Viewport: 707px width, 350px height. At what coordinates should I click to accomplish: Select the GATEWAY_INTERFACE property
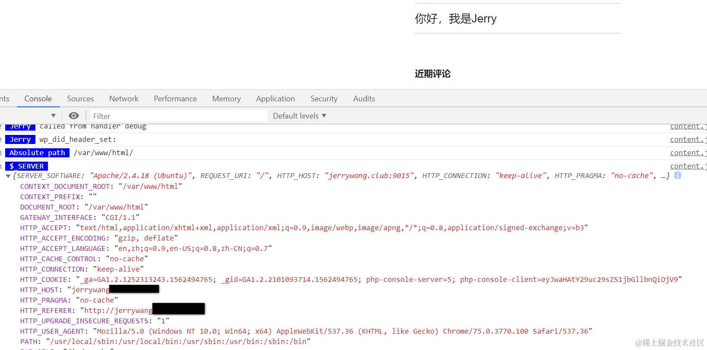(x=80, y=217)
